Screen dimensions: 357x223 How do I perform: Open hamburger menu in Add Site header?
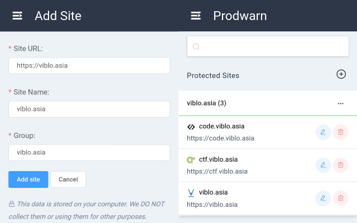tap(17, 16)
